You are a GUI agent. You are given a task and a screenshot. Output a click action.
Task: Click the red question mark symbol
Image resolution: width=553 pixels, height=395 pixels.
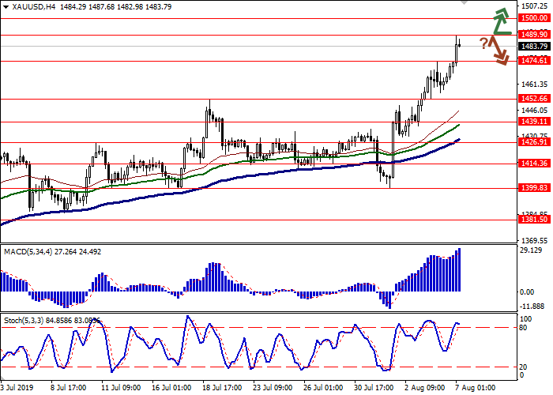pos(483,42)
